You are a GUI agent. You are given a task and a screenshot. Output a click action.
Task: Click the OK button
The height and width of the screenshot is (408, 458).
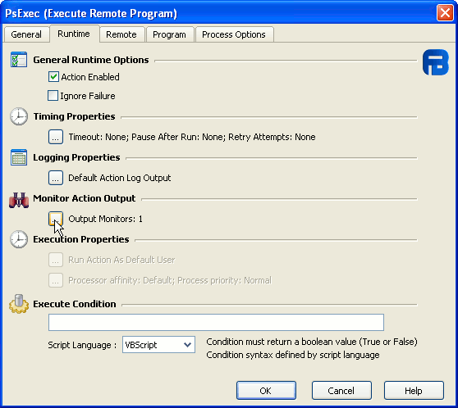266,391
